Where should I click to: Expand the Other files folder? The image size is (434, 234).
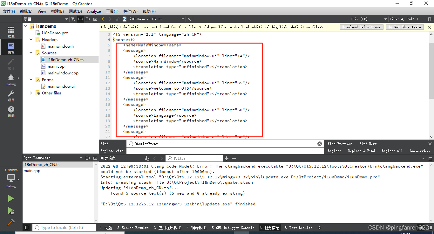(31, 93)
